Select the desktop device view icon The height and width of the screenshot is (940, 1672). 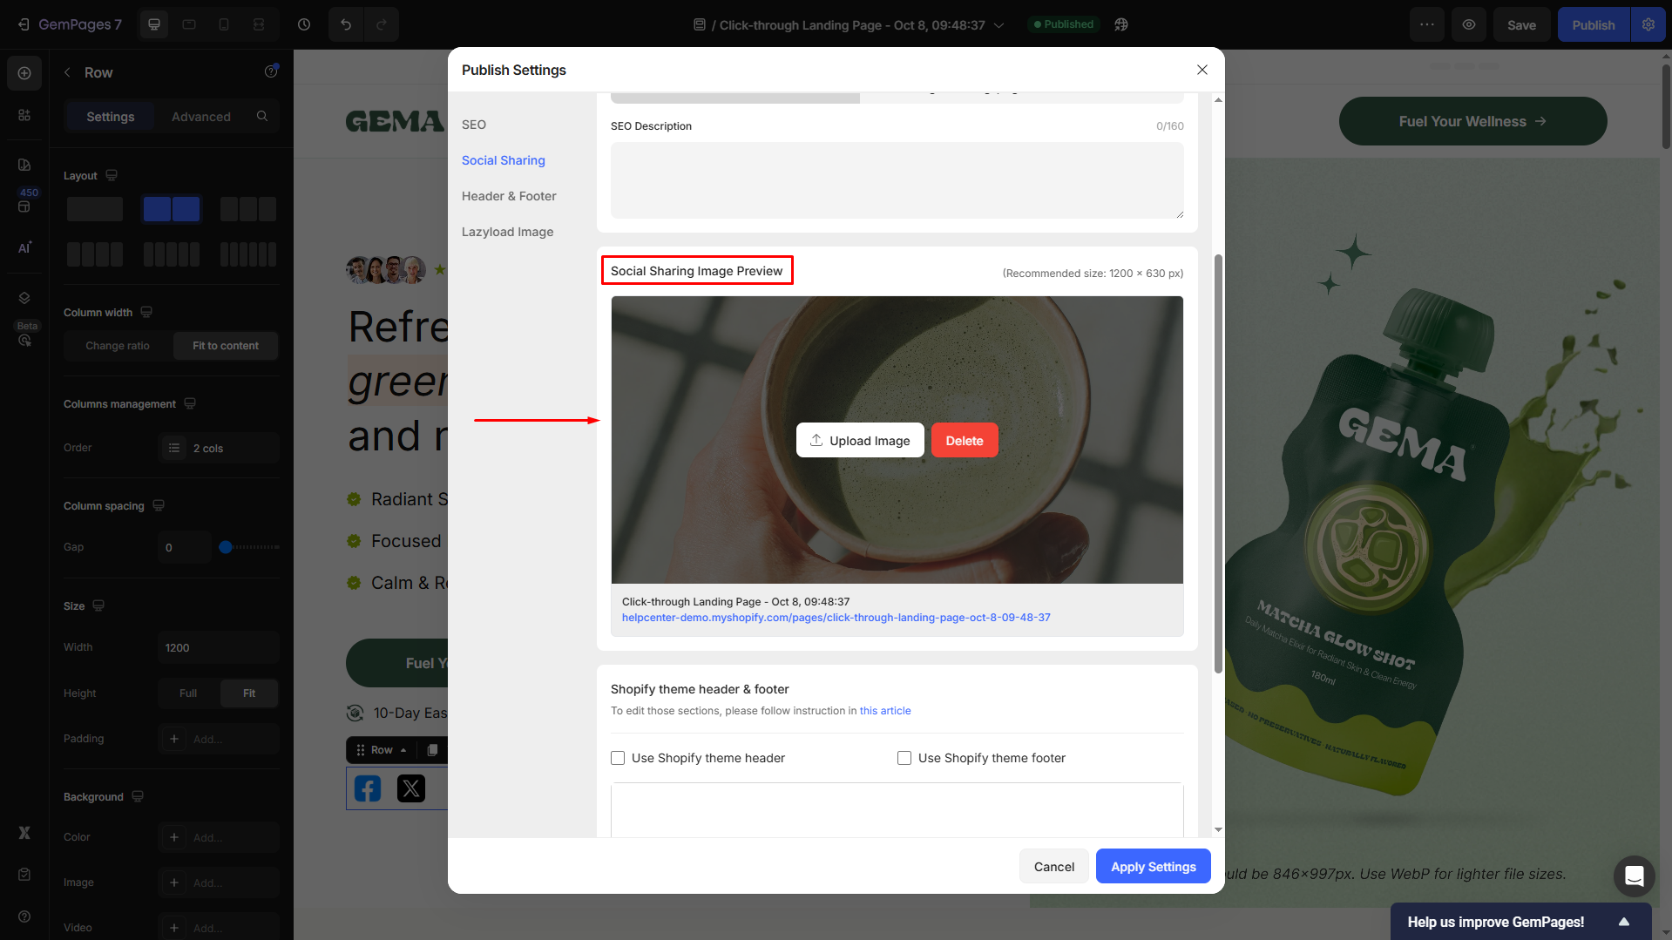click(x=154, y=24)
